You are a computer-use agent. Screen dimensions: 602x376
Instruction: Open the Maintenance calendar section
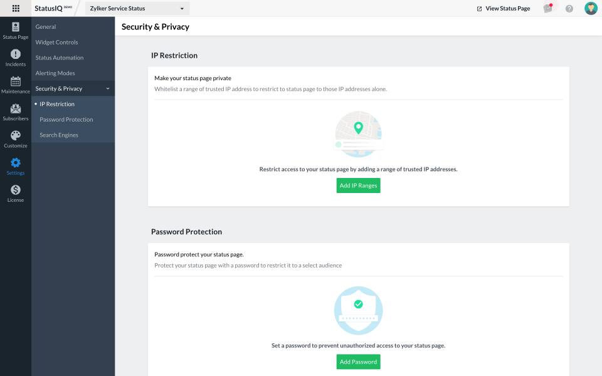click(15, 84)
